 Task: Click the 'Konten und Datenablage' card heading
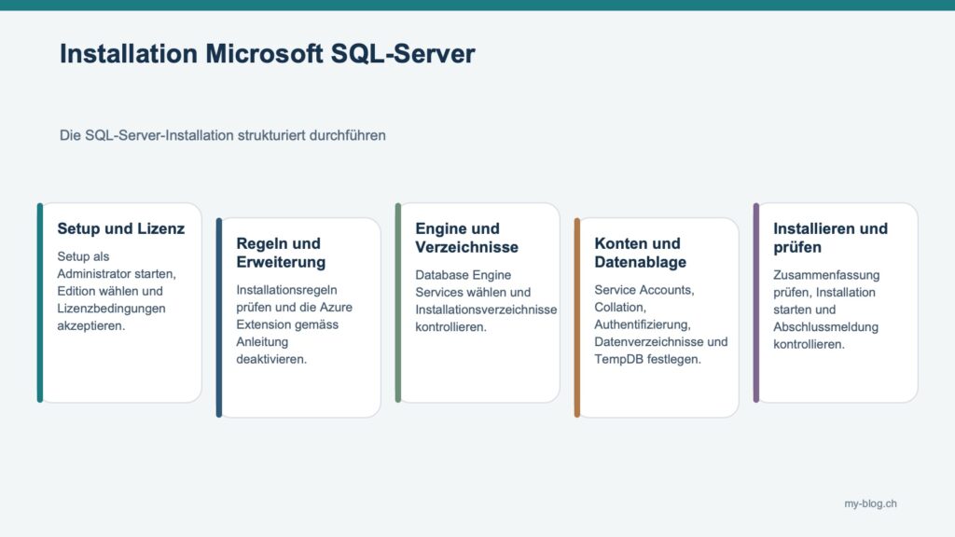[640, 253]
